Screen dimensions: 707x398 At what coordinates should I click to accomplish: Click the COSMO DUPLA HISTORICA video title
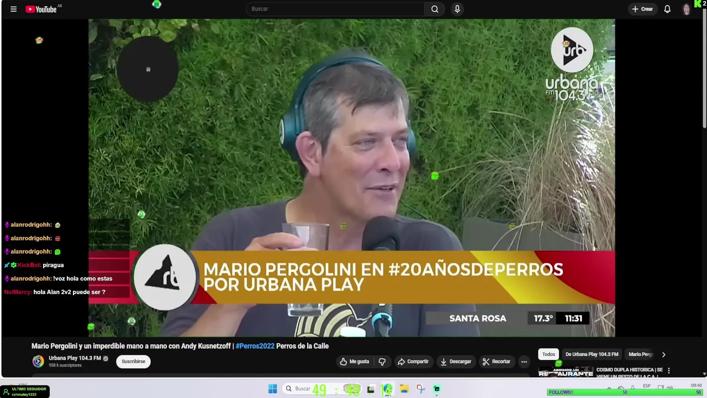click(x=630, y=372)
